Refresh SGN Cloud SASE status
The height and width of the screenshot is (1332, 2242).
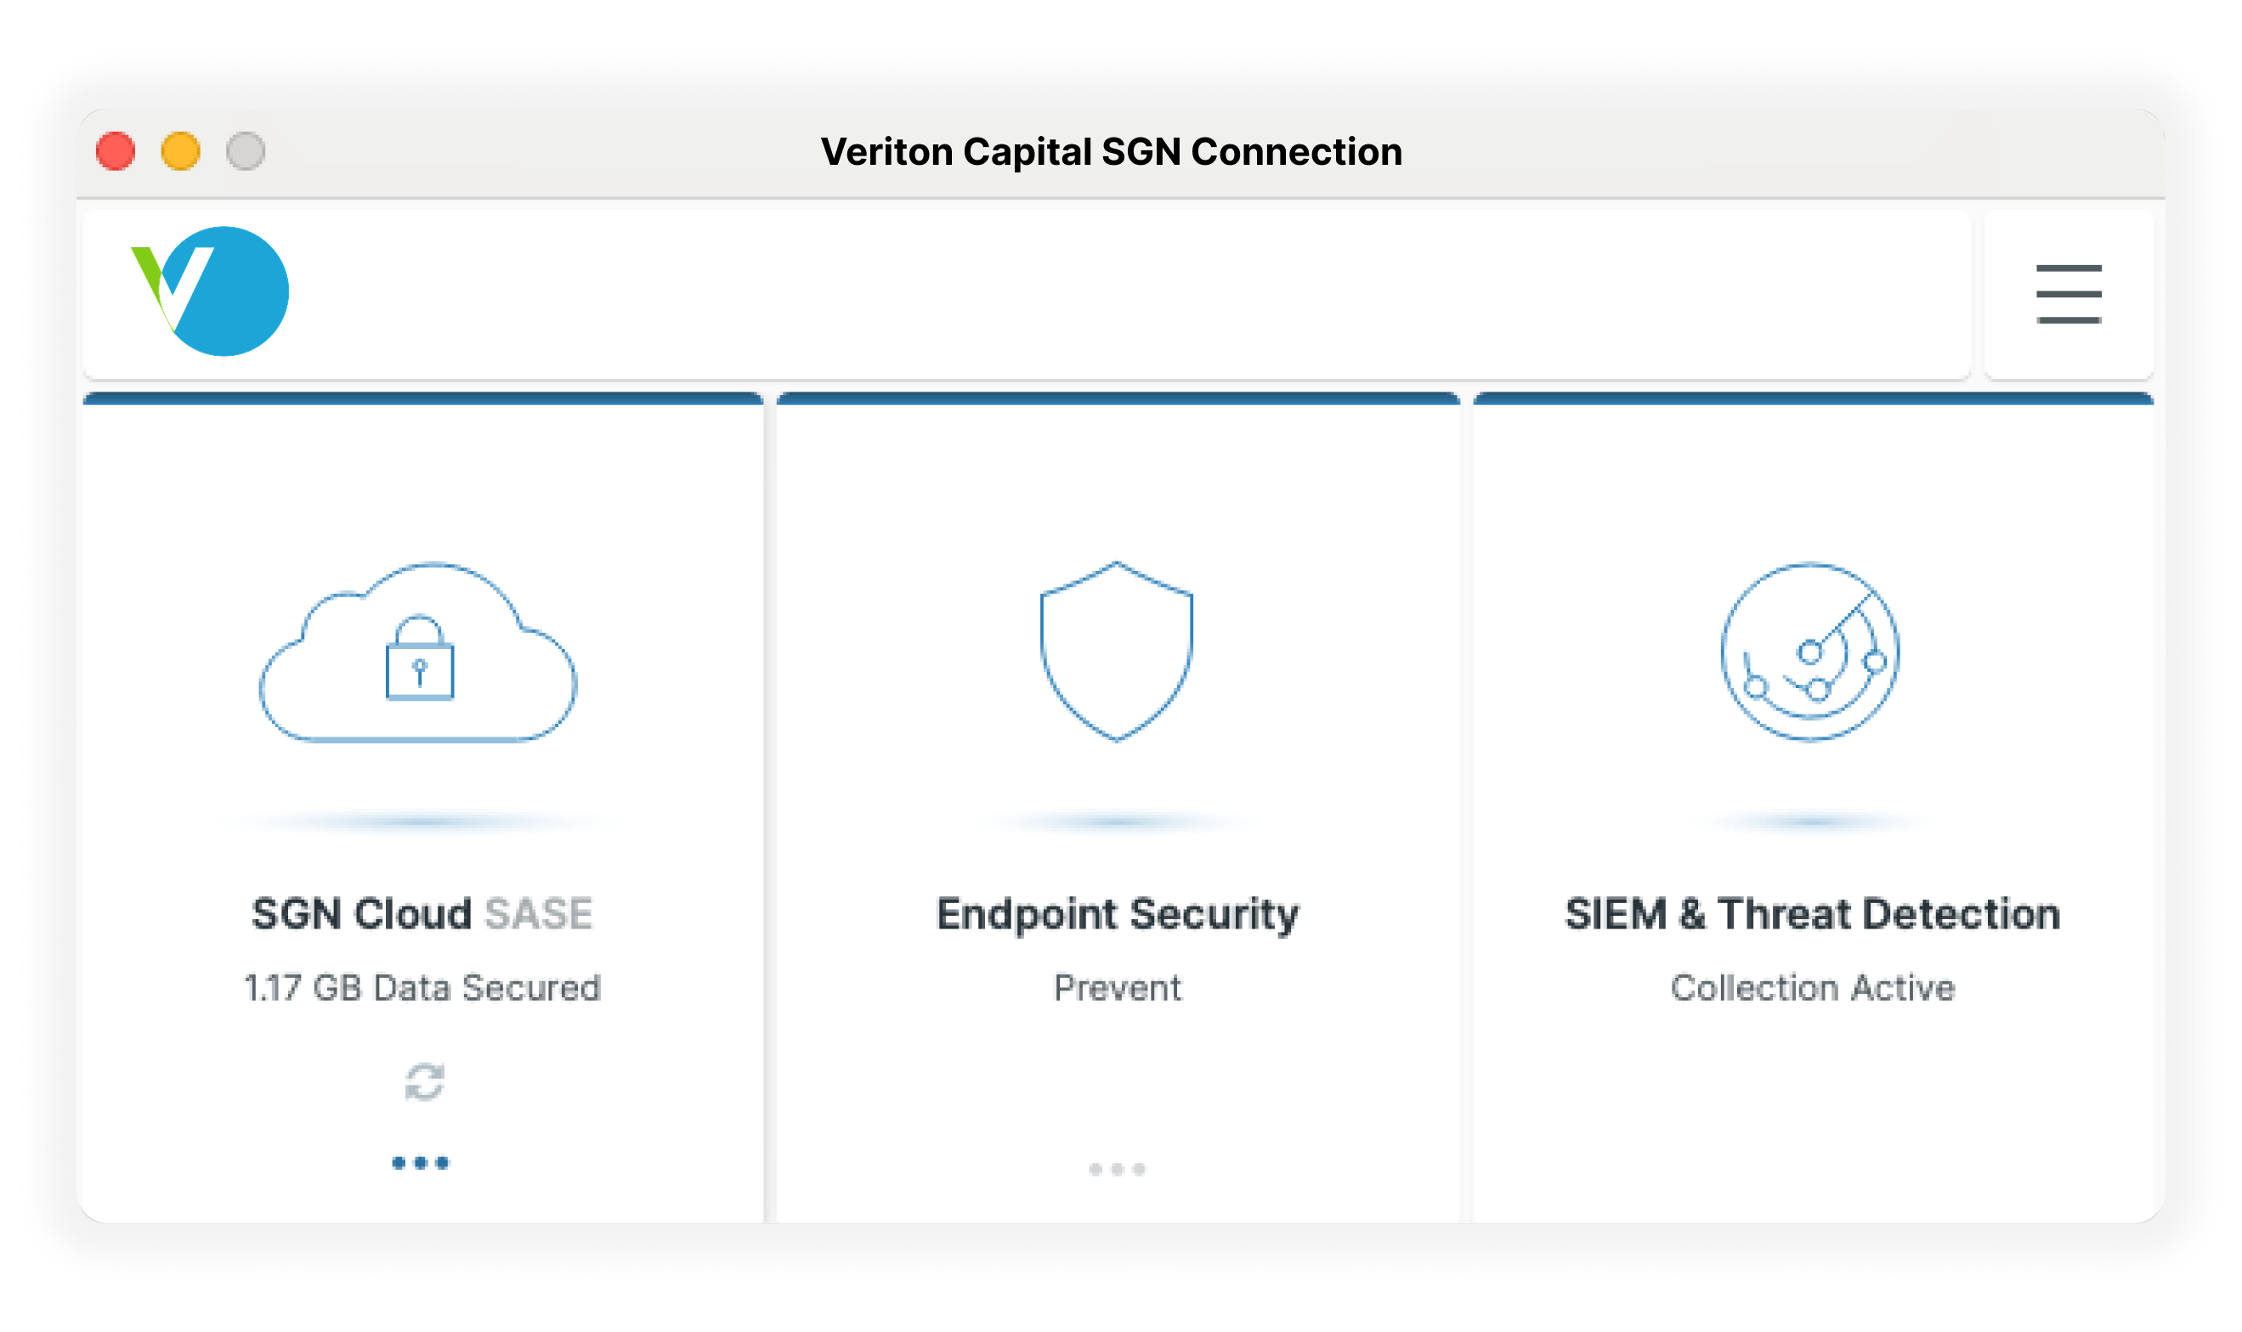tap(424, 1081)
